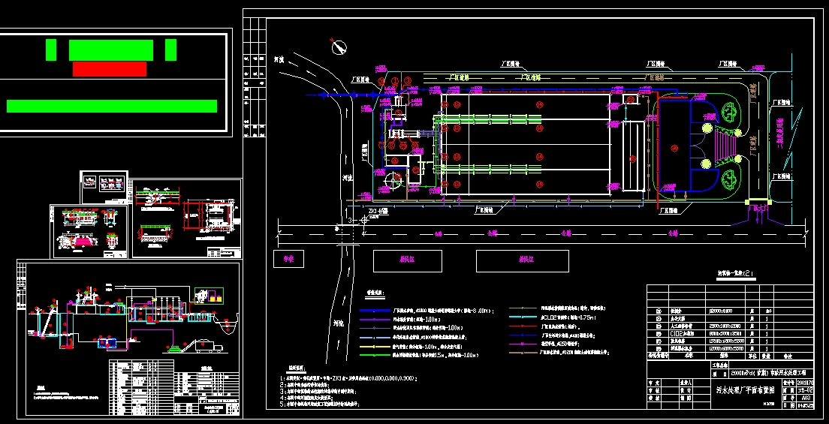This screenshot has height=424, width=829.
Task: Select the drawing title 河水处理厂平面布置图
Action: 745,391
